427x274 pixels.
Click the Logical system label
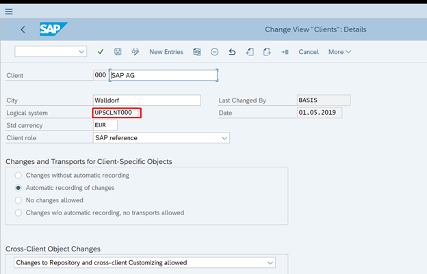tap(27, 113)
